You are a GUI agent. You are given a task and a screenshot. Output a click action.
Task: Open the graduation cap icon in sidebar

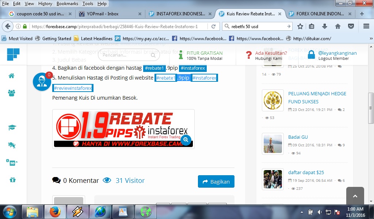[x=12, y=127]
